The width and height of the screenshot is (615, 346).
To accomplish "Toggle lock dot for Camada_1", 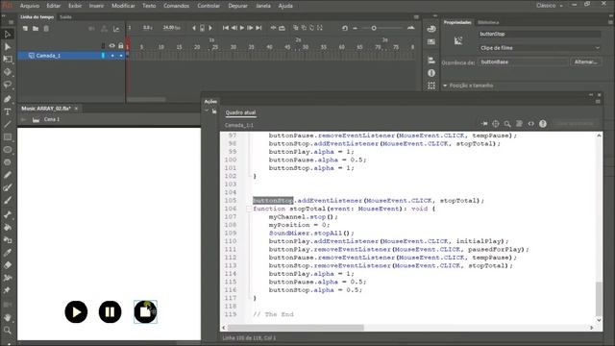I will coord(121,56).
